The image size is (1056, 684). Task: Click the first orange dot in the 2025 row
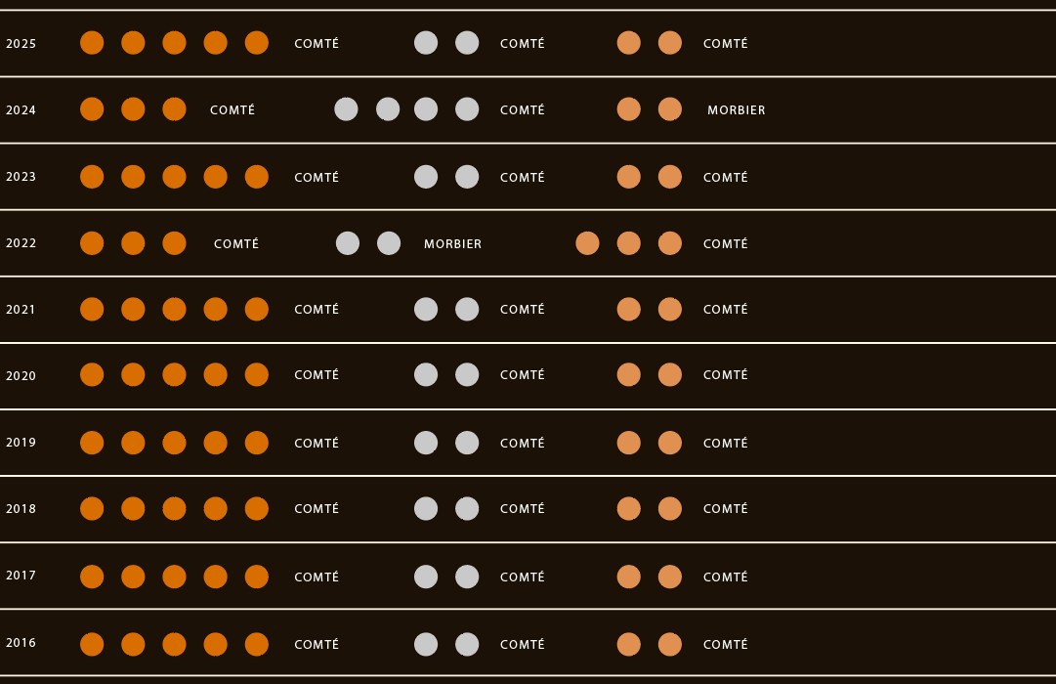coord(92,42)
